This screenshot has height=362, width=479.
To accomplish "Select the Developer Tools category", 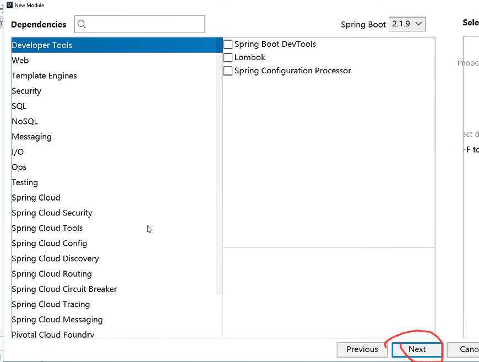I will coord(117,45).
